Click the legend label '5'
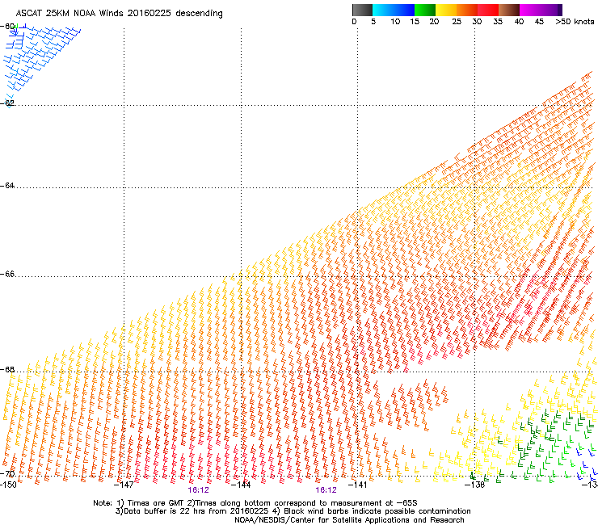Image resolution: width=598 pixels, height=525 pixels. [373, 22]
